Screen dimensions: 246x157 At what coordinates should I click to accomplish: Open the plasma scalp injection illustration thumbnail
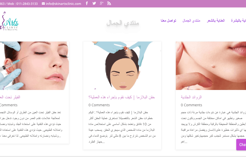pos(122,66)
